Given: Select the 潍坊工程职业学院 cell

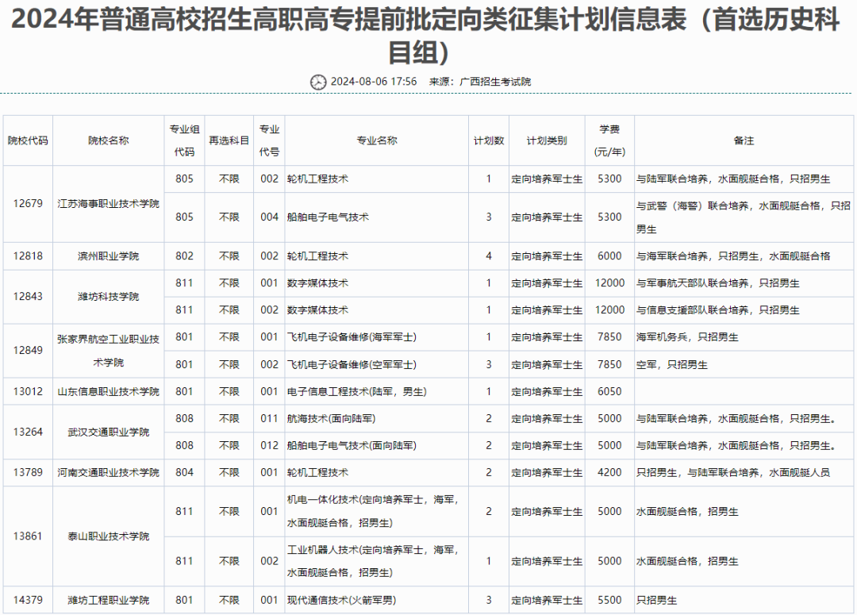Looking at the screenshot, I should 108,600.
